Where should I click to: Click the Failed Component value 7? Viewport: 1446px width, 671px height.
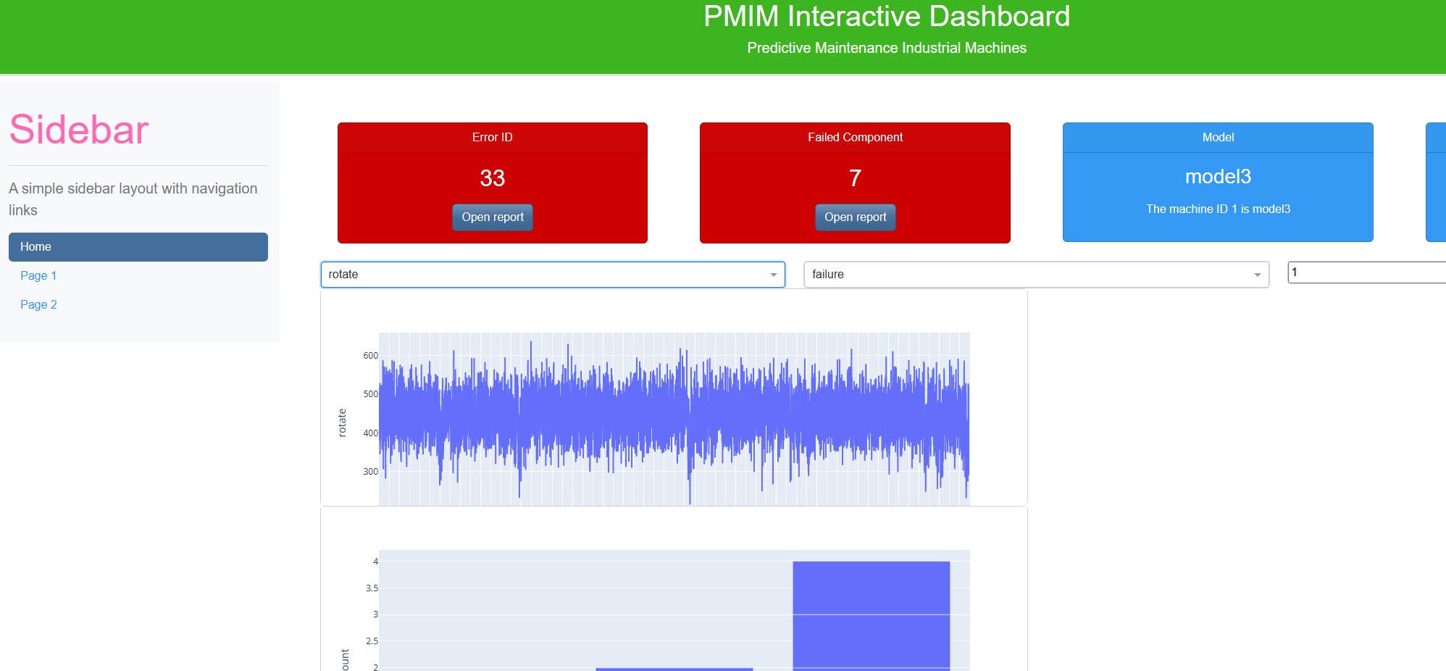tap(855, 178)
